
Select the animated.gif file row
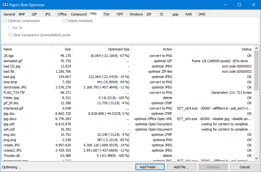pyautogui.click(x=13, y=61)
